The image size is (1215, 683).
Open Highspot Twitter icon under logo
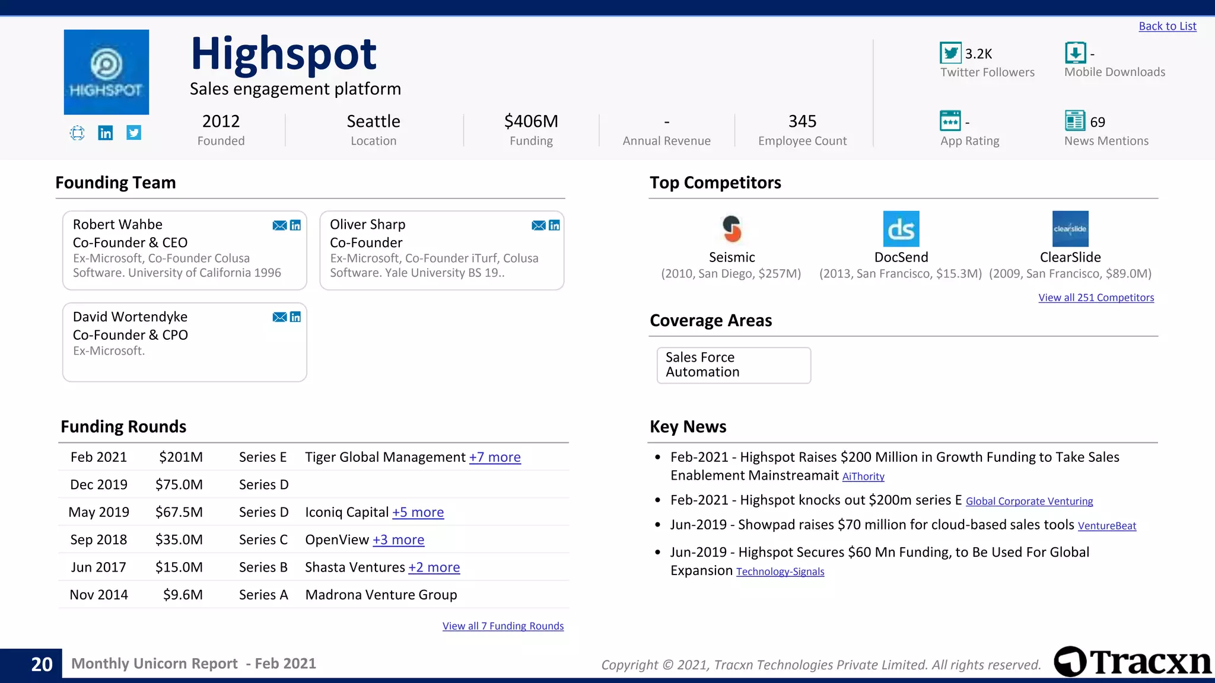[134, 133]
